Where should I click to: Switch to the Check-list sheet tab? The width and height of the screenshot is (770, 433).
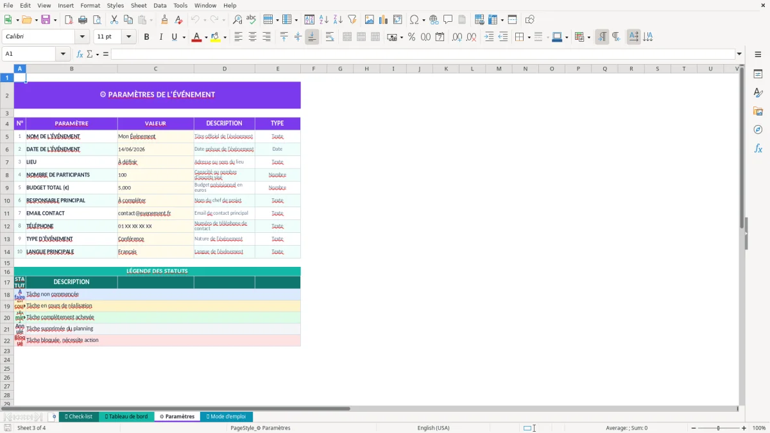tap(78, 416)
